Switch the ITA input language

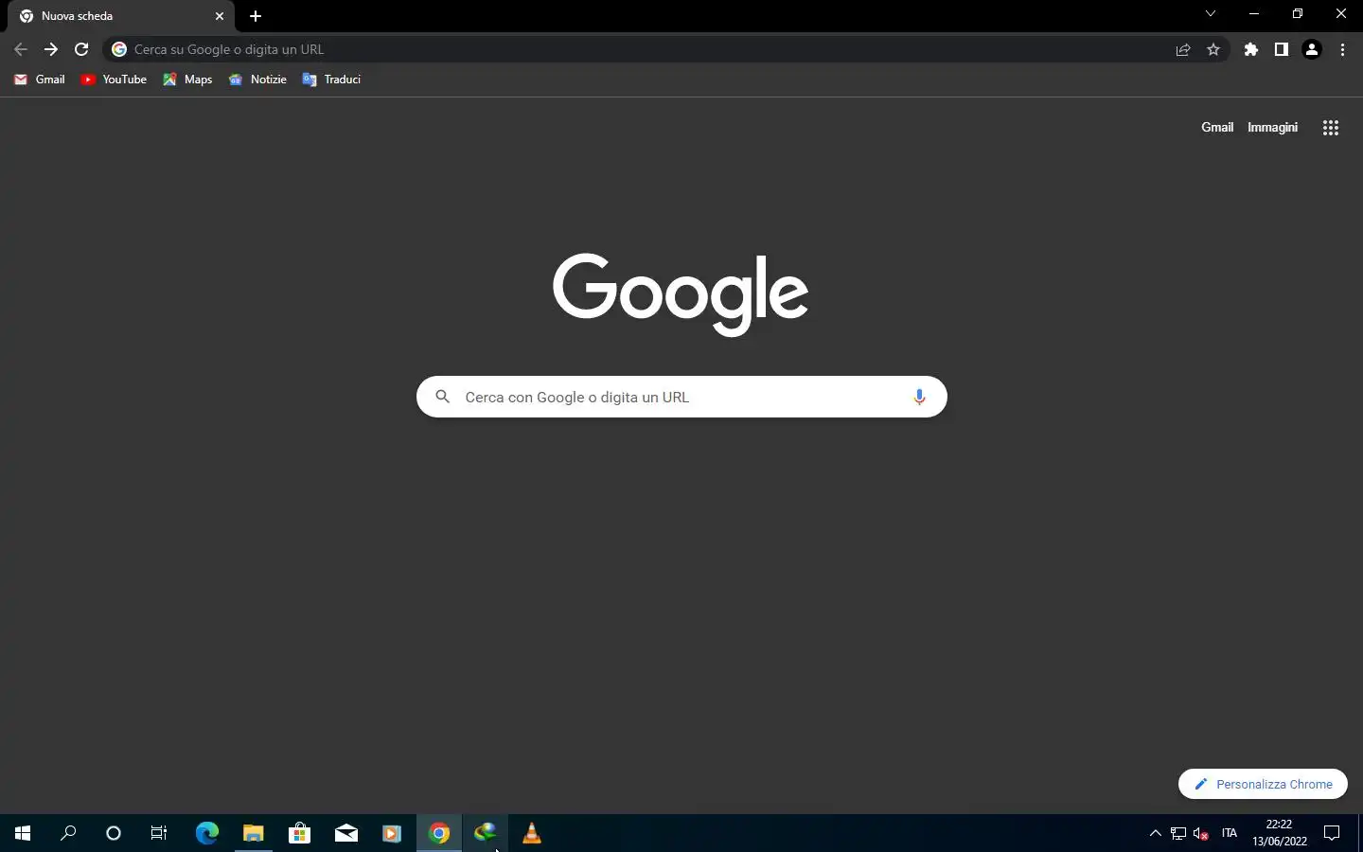(x=1230, y=833)
